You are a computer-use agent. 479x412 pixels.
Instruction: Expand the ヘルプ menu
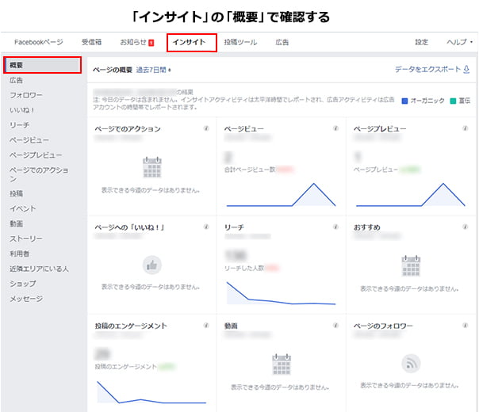[459, 41]
